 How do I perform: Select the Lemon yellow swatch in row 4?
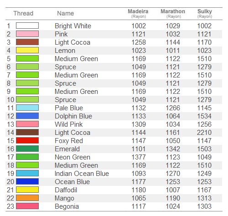pos(27,50)
